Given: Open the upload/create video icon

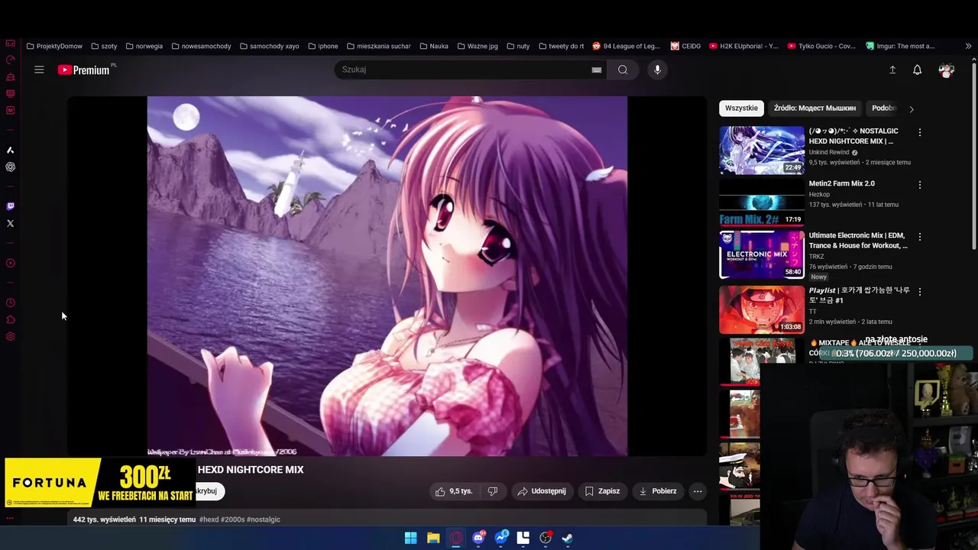Looking at the screenshot, I should [x=892, y=70].
